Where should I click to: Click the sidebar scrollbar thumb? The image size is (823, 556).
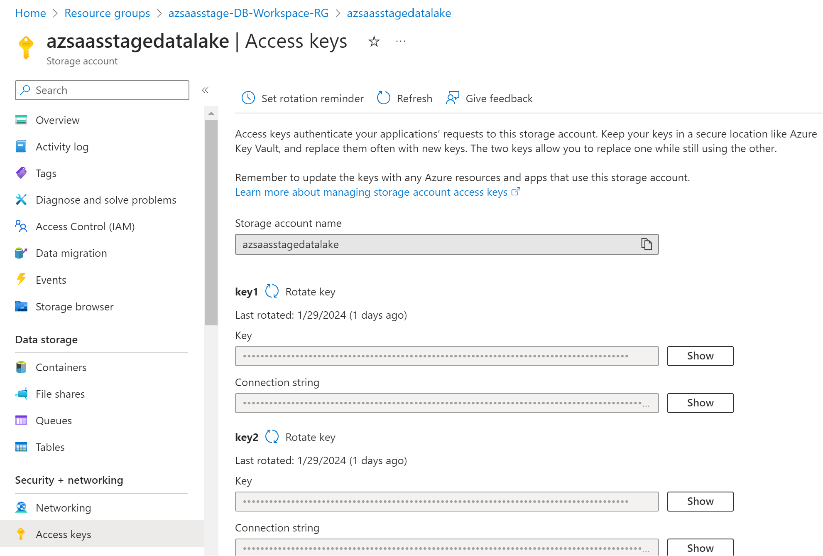(x=211, y=223)
